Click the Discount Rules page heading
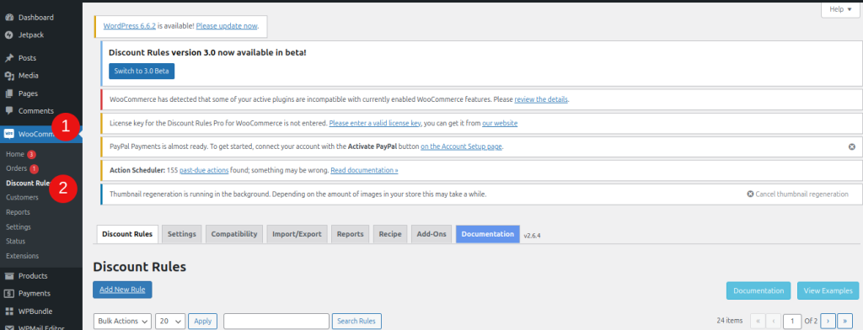 140,267
